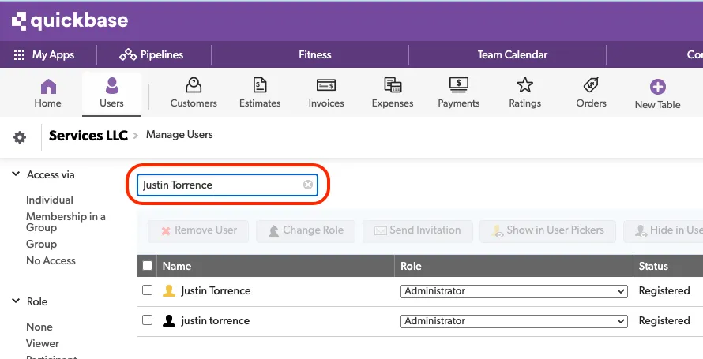Click the user search field
703x359 pixels.
point(227,185)
